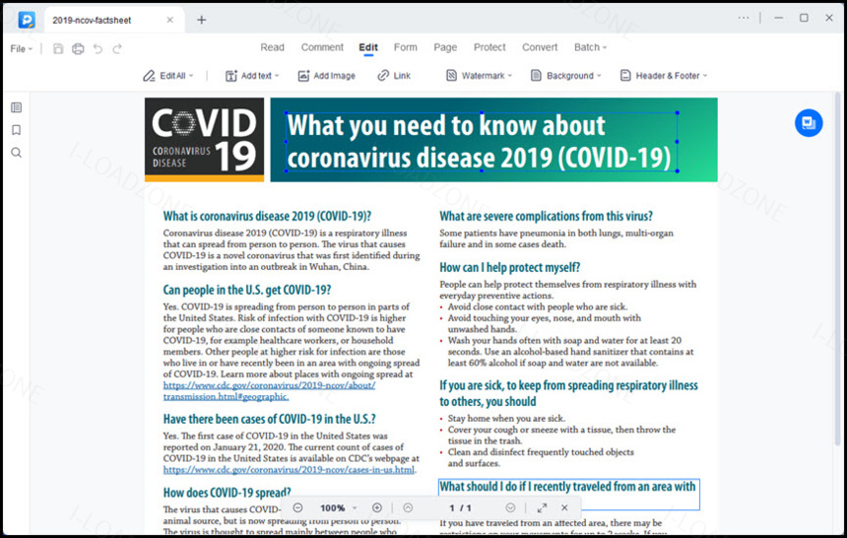Click the Link tool
Screen dimensions: 847x538
click(x=394, y=76)
